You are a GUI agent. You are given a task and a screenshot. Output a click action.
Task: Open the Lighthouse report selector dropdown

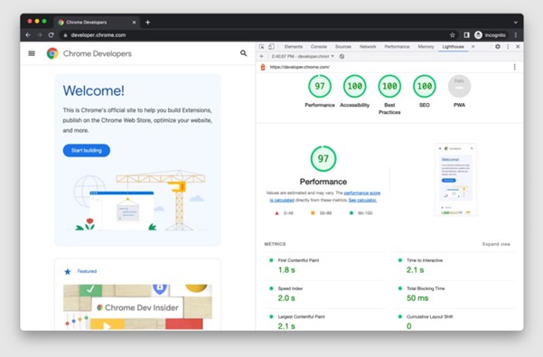tap(303, 56)
